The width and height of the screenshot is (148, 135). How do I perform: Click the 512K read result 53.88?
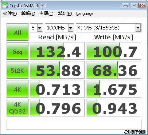[x=57, y=70]
